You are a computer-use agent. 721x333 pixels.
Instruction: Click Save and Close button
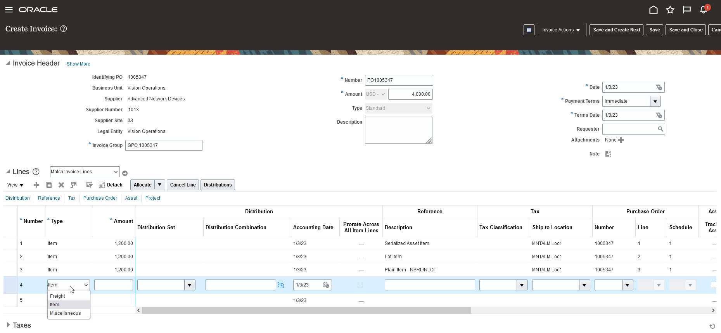pos(685,30)
